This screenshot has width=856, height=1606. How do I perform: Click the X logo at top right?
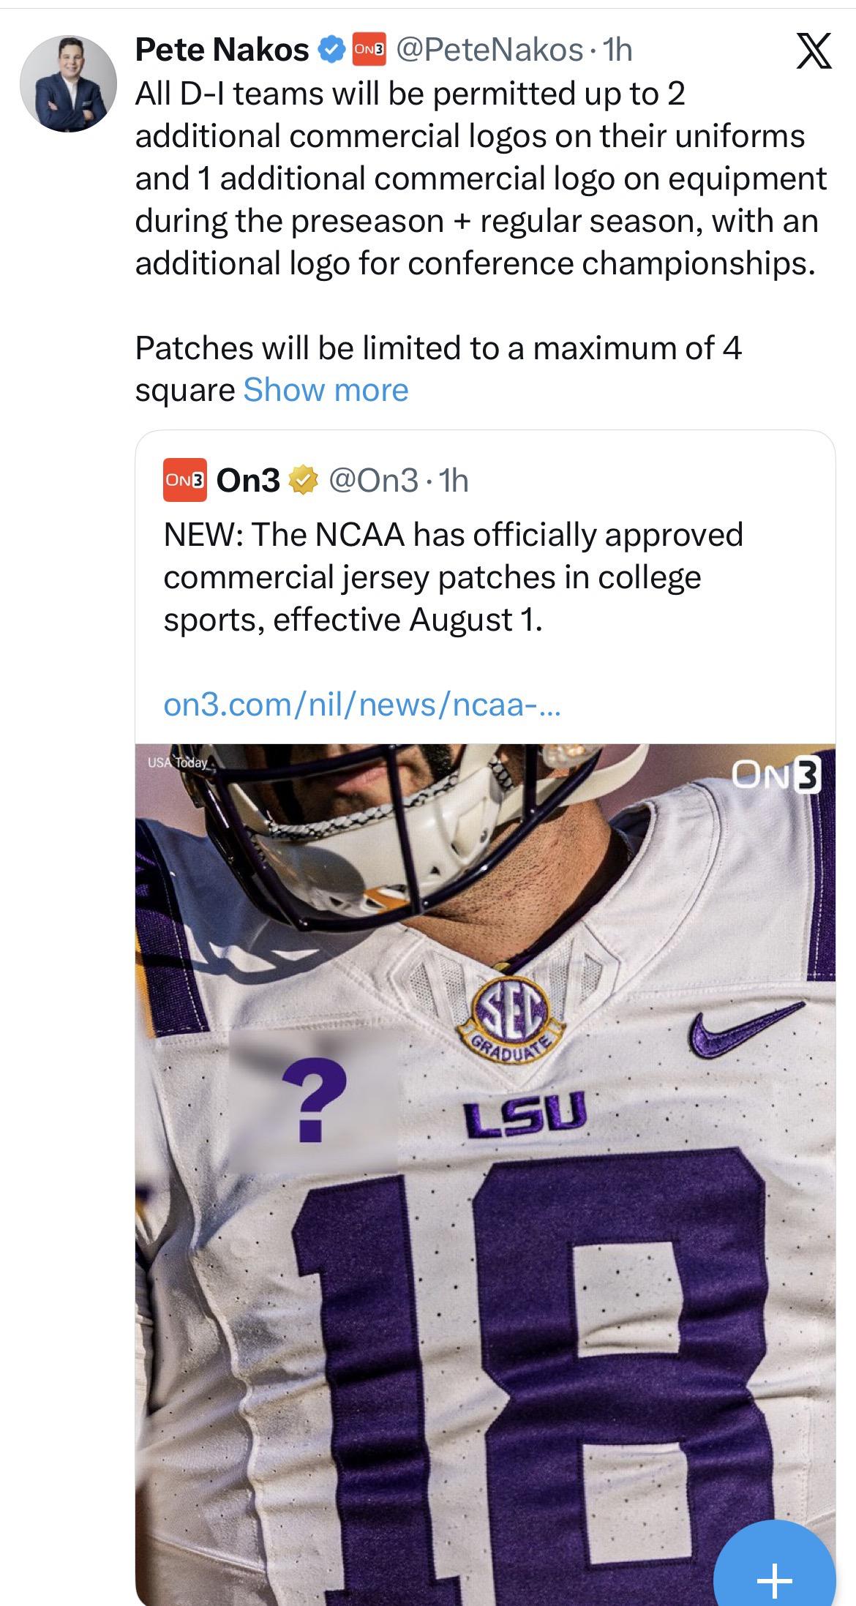click(813, 52)
